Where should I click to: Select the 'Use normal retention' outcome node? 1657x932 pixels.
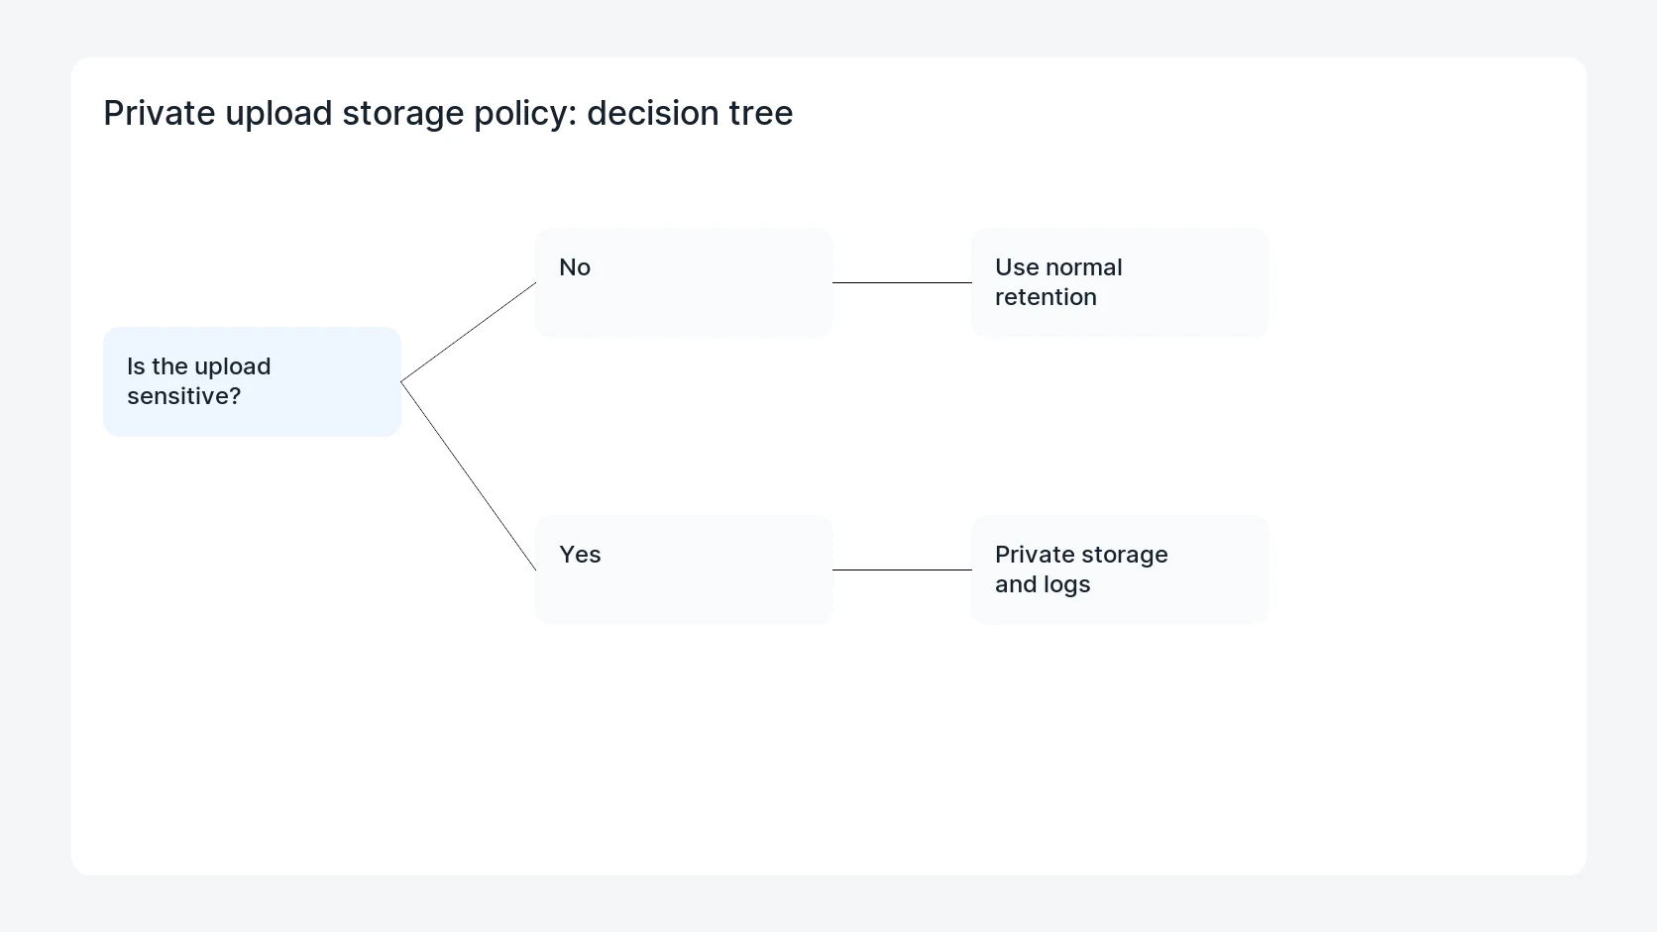pos(1120,282)
